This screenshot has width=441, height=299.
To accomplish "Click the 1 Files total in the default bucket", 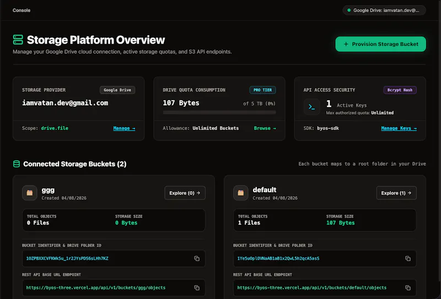I will pos(249,223).
